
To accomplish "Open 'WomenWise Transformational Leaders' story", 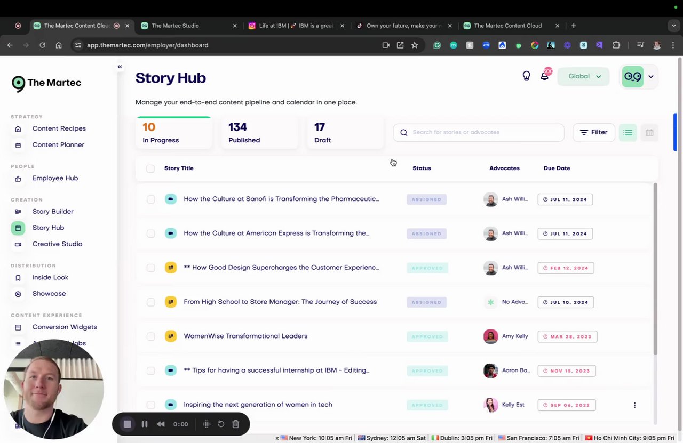I will [x=245, y=336].
